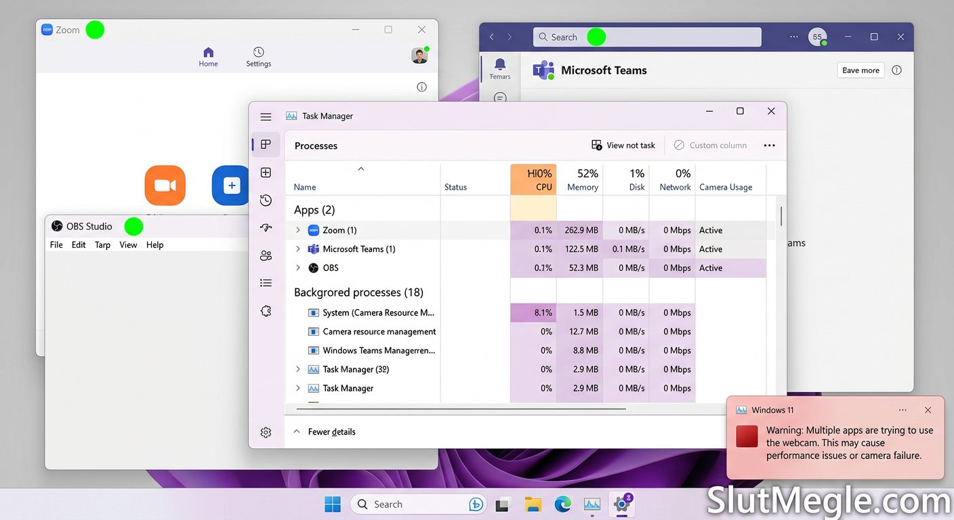Sort by the Network column header
This screenshot has width=954, height=520.
[x=672, y=179]
